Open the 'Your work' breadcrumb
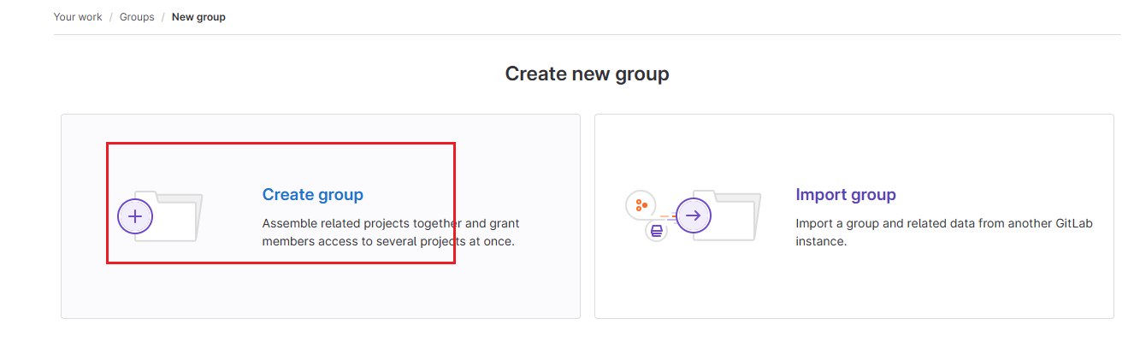The image size is (1140, 360). 78,17
